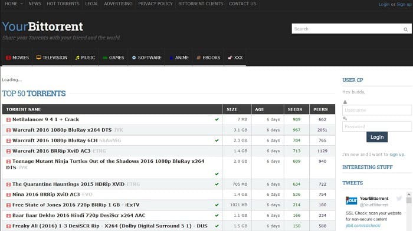Open the Music category
Image resolution: width=413 pixels, height=231 pixels.
(x=85, y=58)
